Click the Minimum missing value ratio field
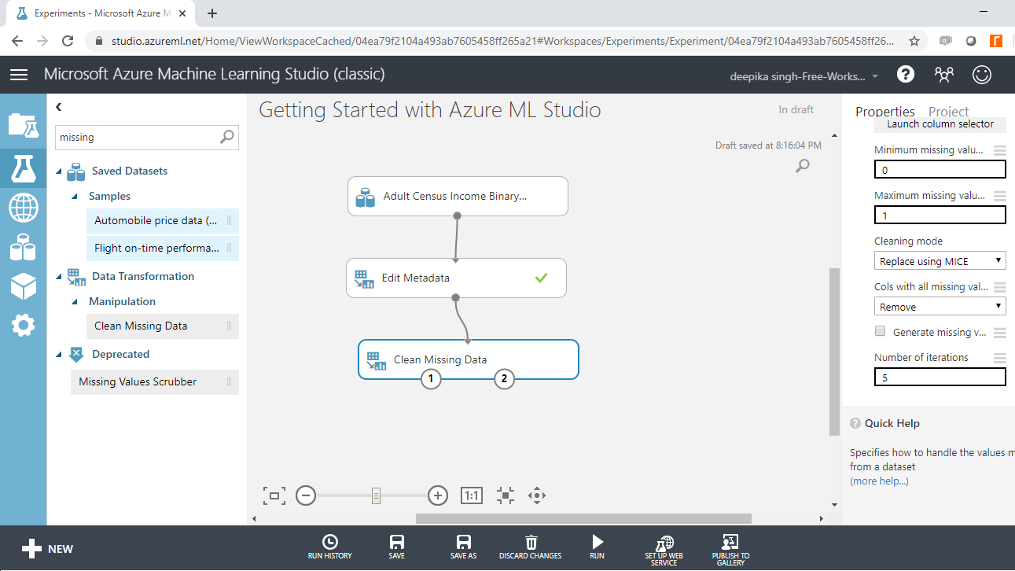Image resolution: width=1015 pixels, height=571 pixels. pos(940,170)
